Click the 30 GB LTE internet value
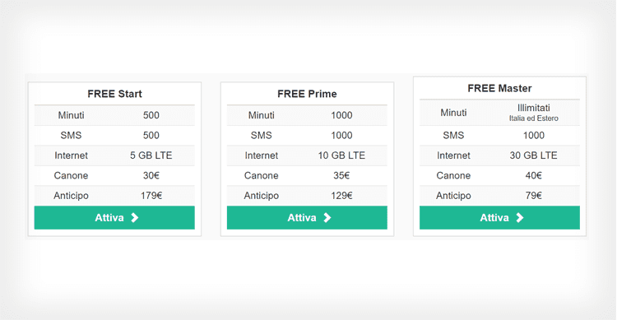Image resolution: width=617 pixels, height=320 pixels. 534,155
